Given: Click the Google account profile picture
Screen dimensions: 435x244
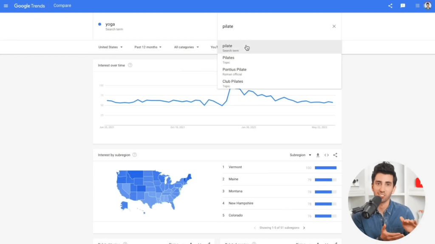Looking at the screenshot, I should click(428, 6).
